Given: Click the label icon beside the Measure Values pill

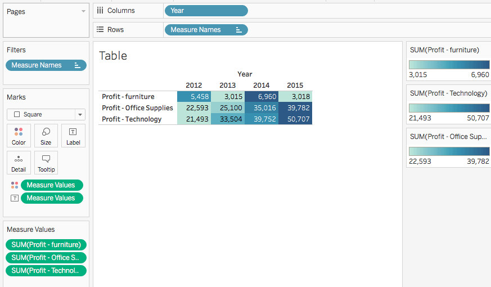Looking at the screenshot, I should [x=15, y=198].
